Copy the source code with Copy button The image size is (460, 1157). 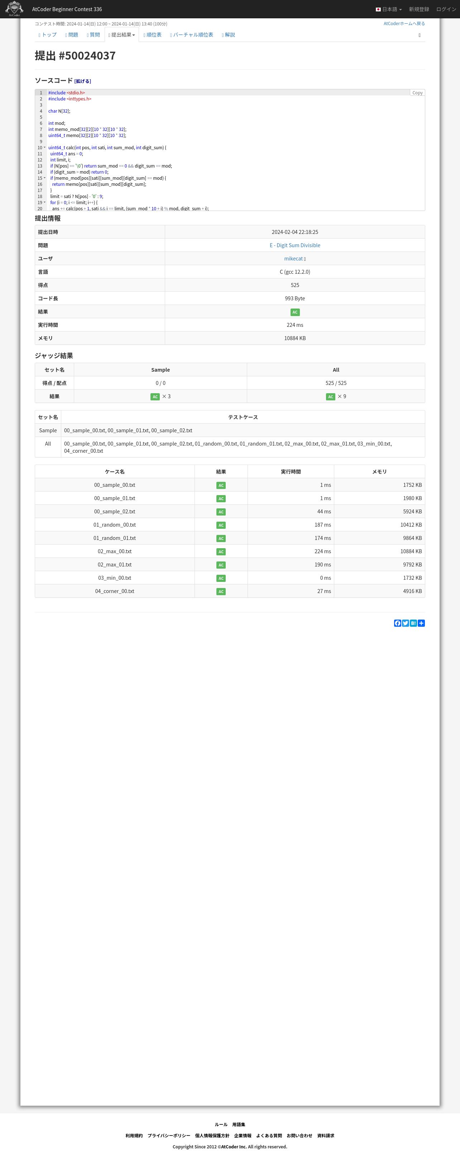pos(417,93)
